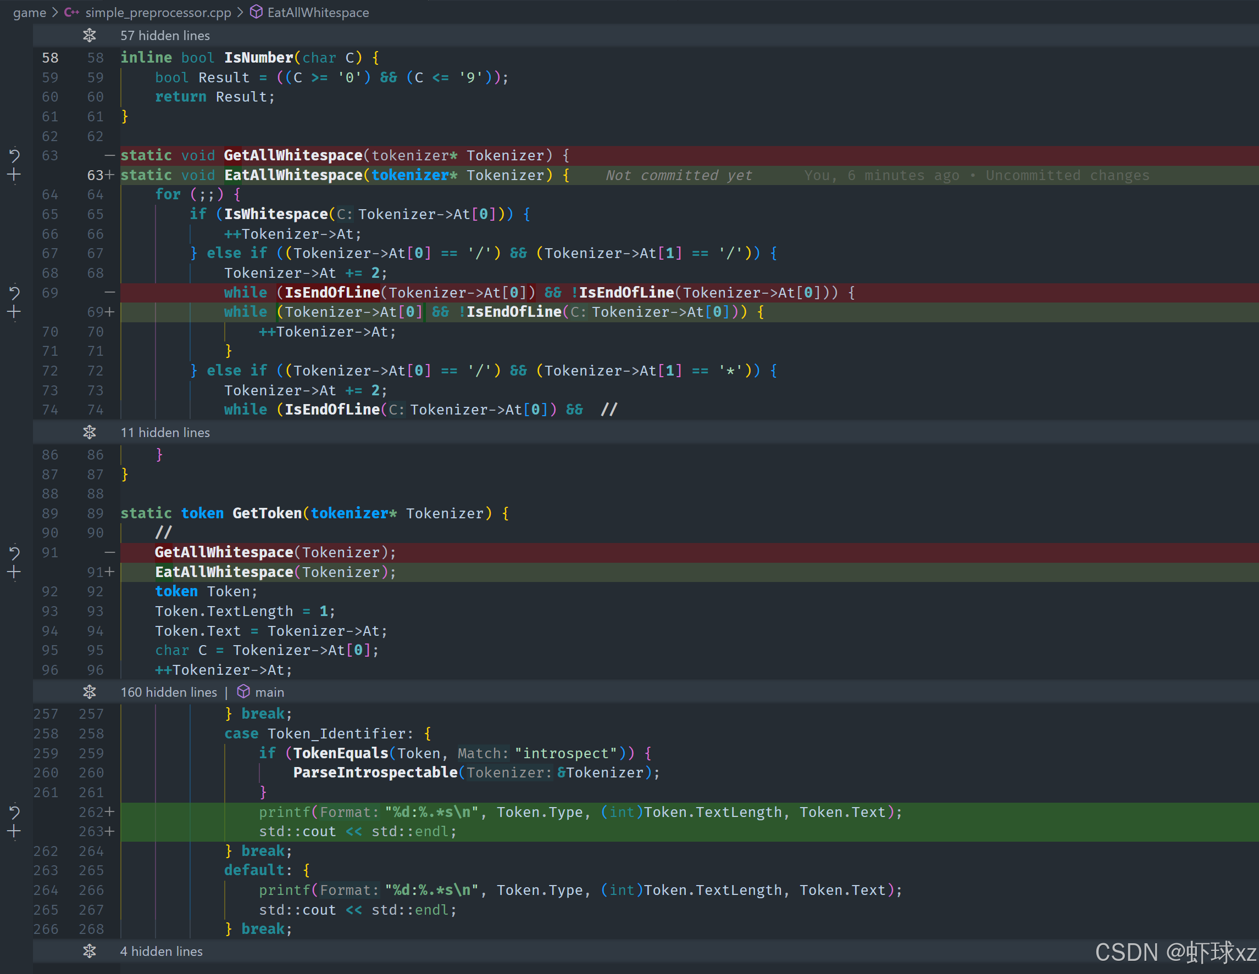Click the 'Not committed yet' inline annotation
Viewport: 1259px width, 974px height.
pyautogui.click(x=679, y=175)
